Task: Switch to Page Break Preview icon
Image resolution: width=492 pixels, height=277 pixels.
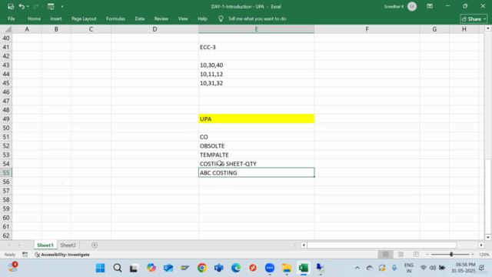Action: [x=416, y=255]
